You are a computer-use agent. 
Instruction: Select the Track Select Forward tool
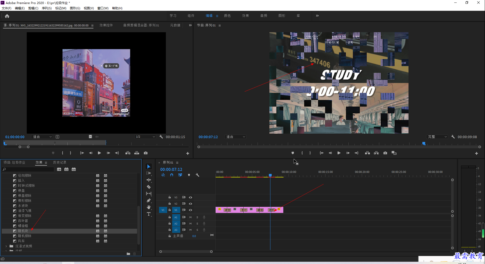[149, 173]
